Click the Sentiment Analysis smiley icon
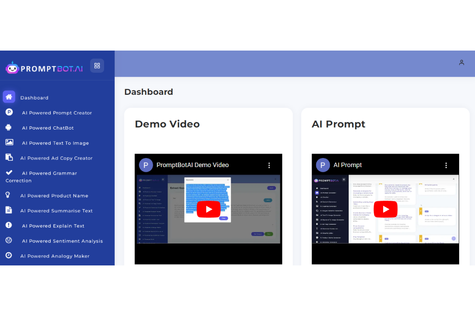The width and height of the screenshot is (475, 316). tap(9, 240)
